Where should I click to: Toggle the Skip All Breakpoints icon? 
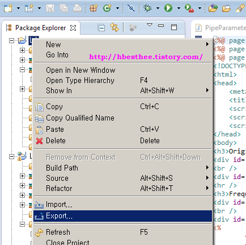click(x=131, y=8)
